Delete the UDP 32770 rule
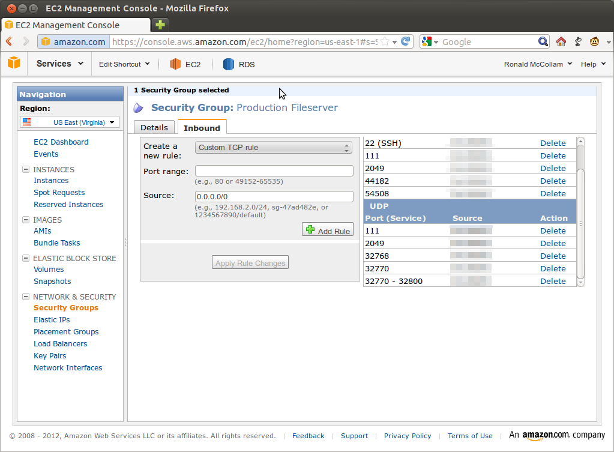The height and width of the screenshot is (452, 614). pyautogui.click(x=553, y=268)
